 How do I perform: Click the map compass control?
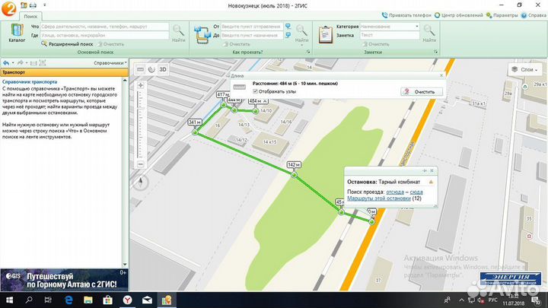click(x=141, y=182)
